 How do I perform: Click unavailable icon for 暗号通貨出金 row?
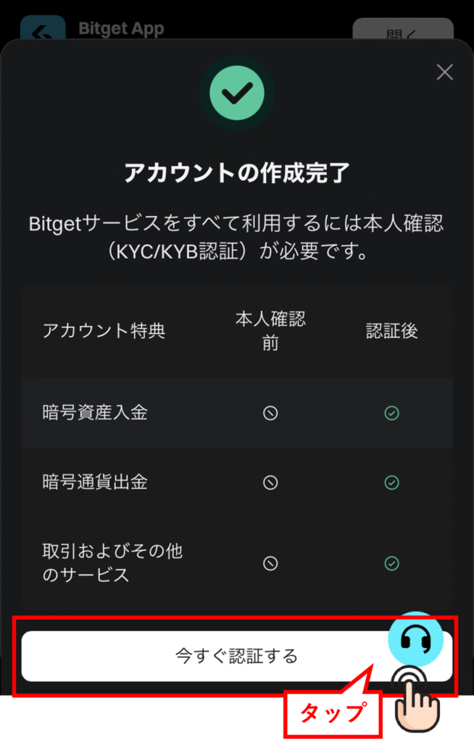point(270,483)
